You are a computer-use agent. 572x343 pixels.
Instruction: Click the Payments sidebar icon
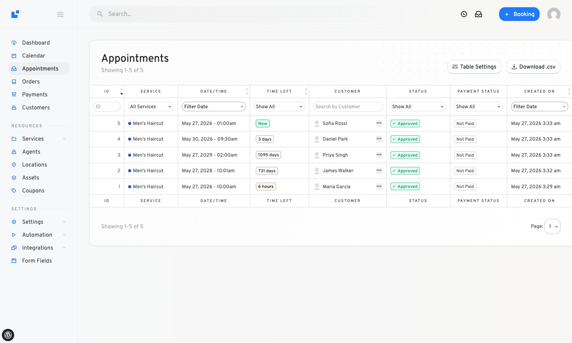(14, 95)
